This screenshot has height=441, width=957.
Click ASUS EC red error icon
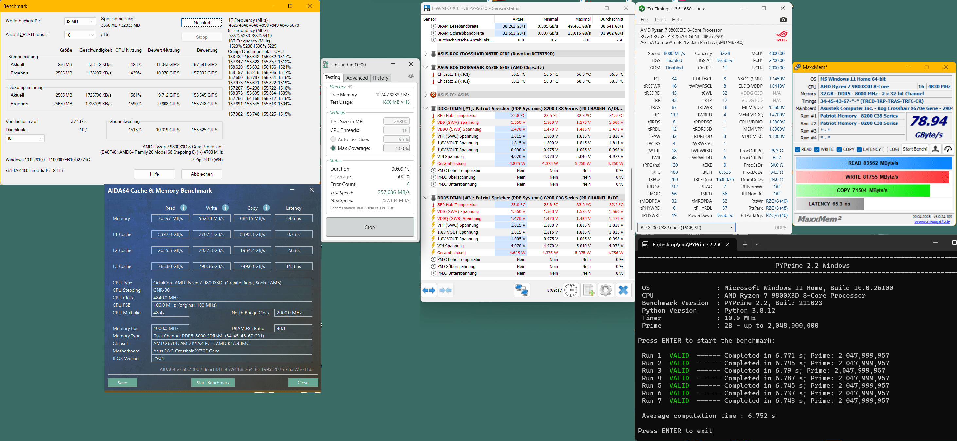[x=433, y=95]
